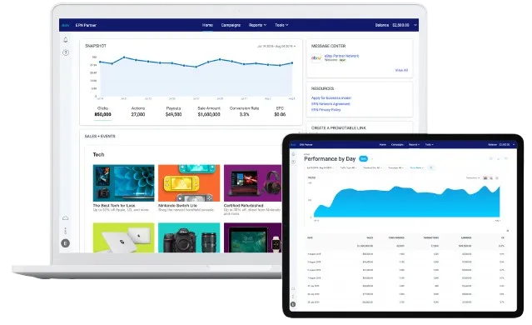Click the cloud icon in laptop sidebar

pyautogui.click(x=66, y=218)
